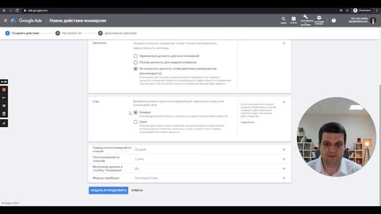Expand the click-through conversion window row
Image resolution: width=381 pixels, height=214 pixels.
(189, 149)
